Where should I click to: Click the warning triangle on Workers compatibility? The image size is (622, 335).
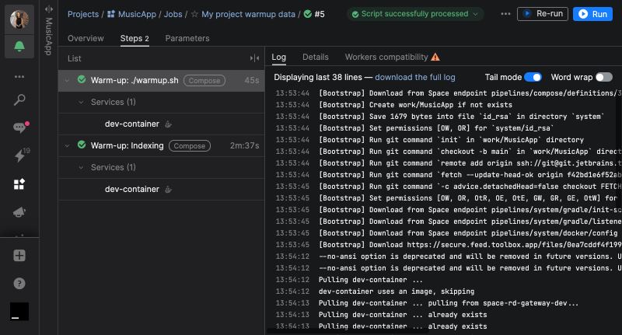pyautogui.click(x=435, y=57)
